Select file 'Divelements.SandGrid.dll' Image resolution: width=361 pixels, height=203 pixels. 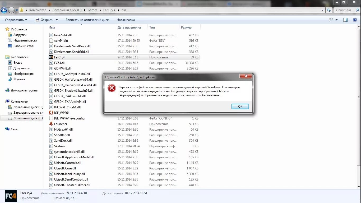72,52
